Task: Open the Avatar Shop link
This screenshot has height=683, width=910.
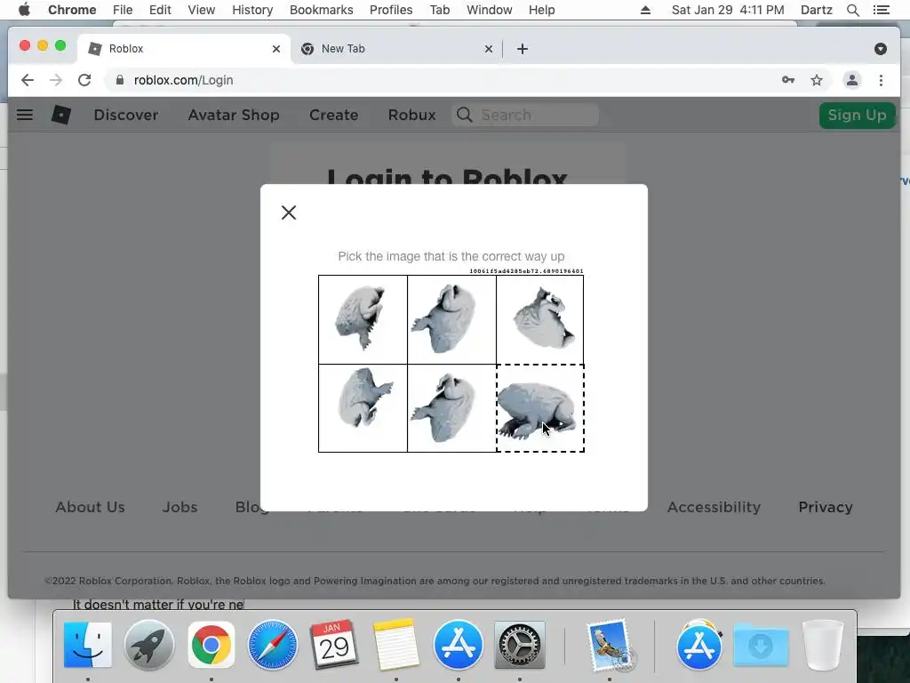Action: [x=234, y=115]
